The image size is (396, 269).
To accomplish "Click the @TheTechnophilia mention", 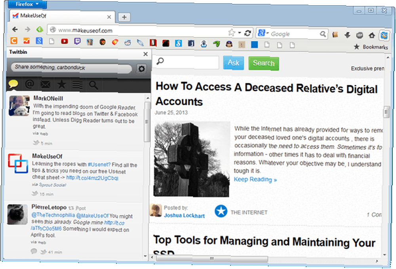I will pos(53,215).
